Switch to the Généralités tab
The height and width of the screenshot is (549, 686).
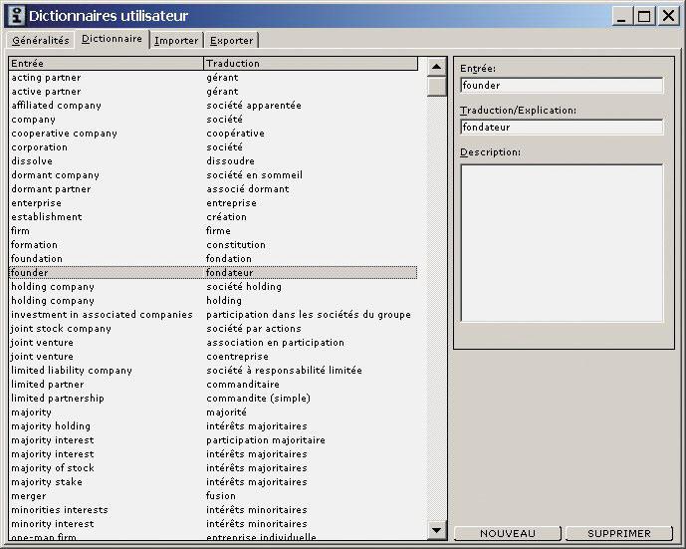[x=40, y=40]
